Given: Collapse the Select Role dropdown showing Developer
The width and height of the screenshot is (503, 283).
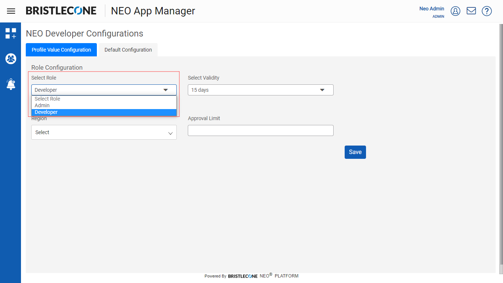Looking at the screenshot, I should [x=104, y=90].
